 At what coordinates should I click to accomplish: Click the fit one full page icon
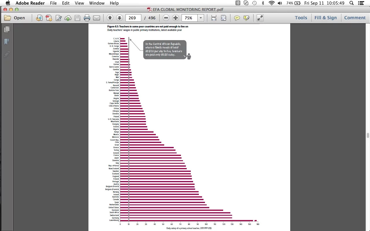[223, 18]
